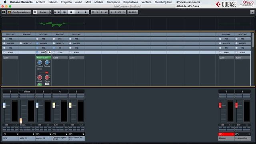The height and width of the screenshot is (144, 256).
Task: Click the Estéreo Out channel red fader
Action: pyautogui.click(x=236, y=105)
